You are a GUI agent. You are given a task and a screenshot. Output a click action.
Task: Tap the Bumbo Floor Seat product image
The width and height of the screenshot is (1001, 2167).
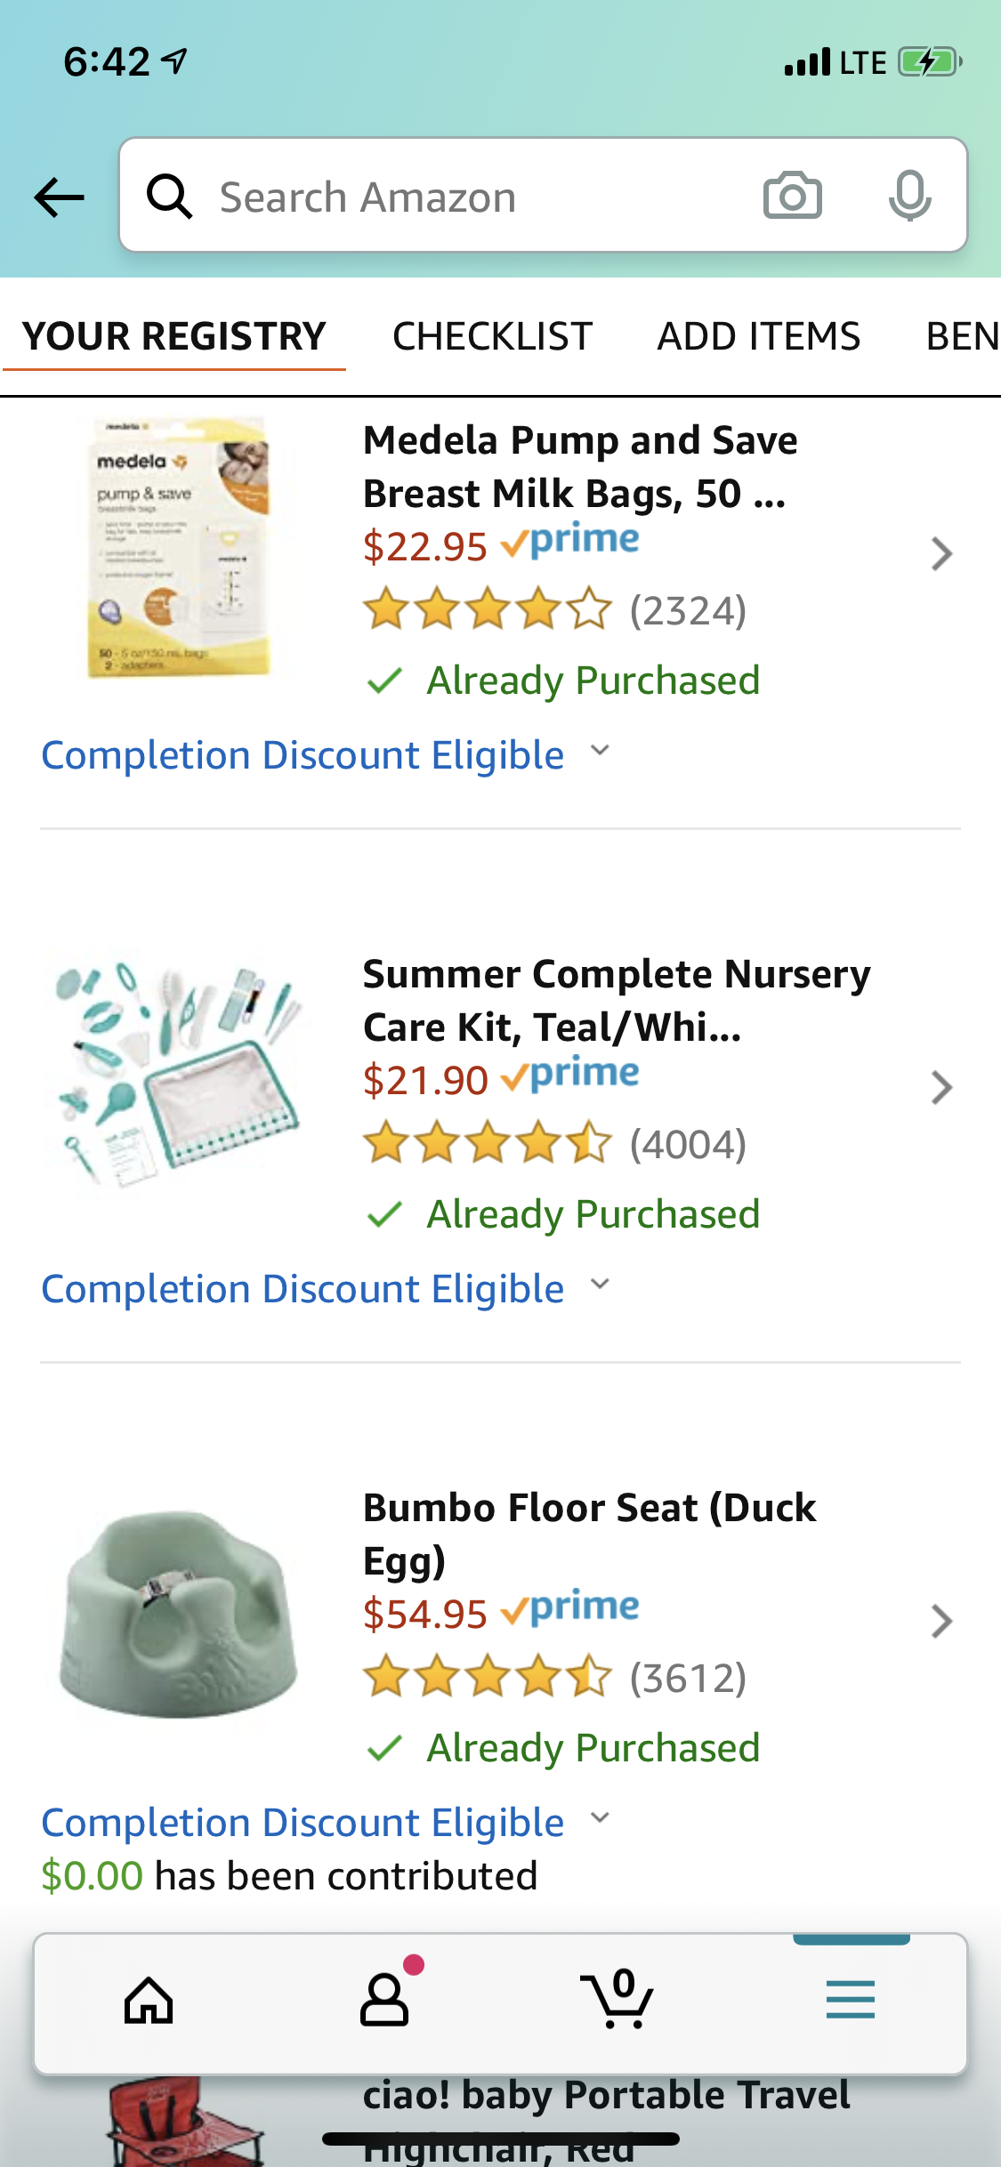pyautogui.click(x=178, y=1615)
